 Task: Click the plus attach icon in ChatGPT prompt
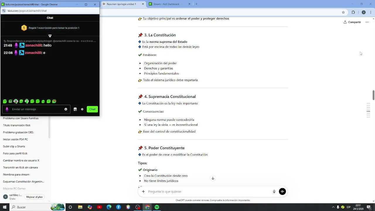click(143, 192)
